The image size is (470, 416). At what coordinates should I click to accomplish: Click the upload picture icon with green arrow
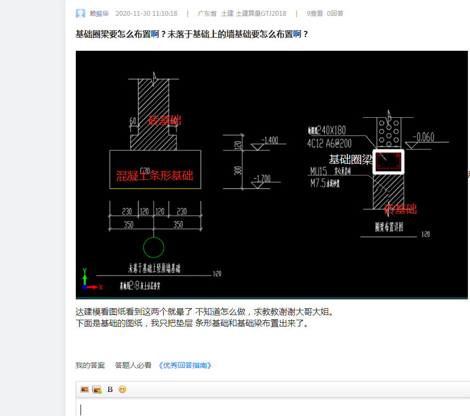[97, 389]
